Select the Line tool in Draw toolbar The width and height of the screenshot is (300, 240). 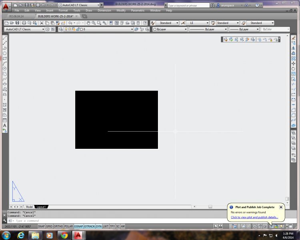pyautogui.click(x=5, y=38)
